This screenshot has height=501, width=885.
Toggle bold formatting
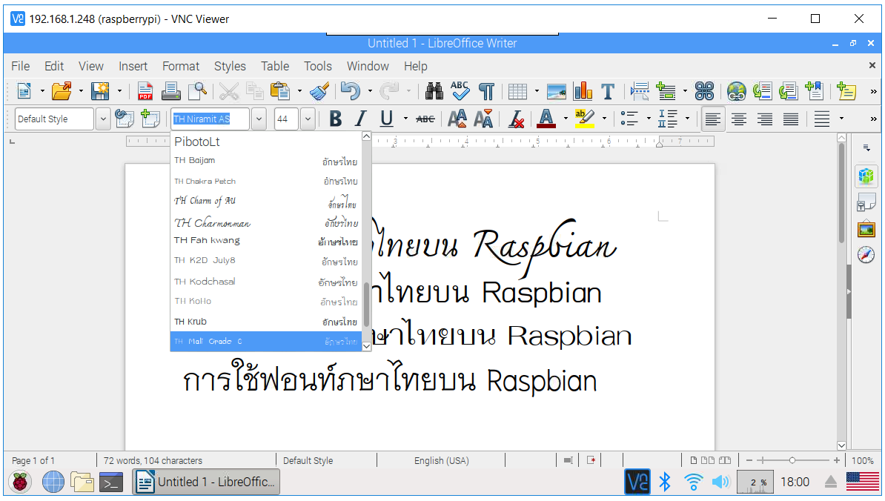(335, 119)
